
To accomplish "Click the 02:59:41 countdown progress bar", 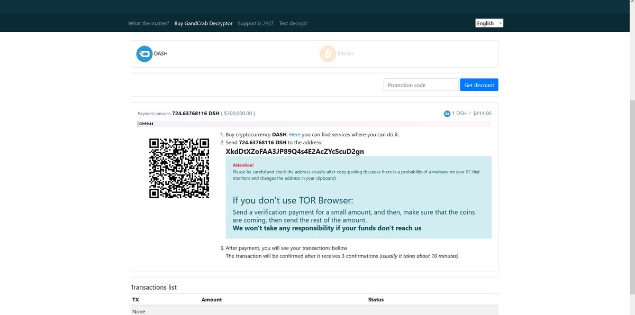I will (x=314, y=124).
